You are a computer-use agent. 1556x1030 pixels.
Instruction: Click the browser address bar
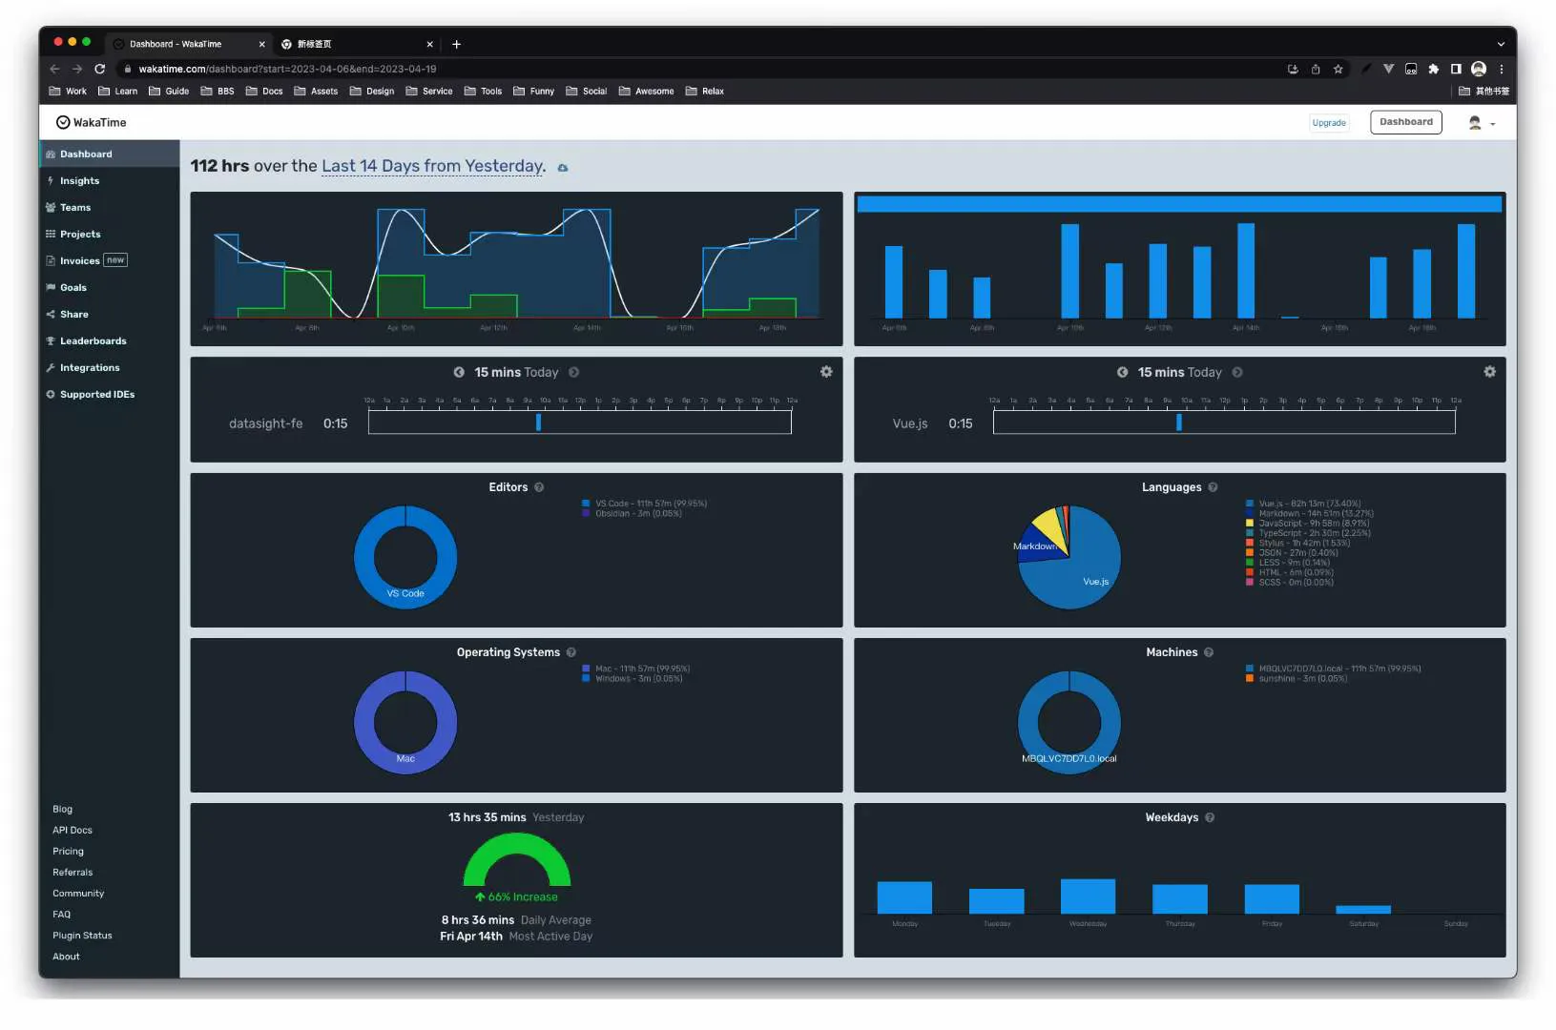tap(668, 69)
